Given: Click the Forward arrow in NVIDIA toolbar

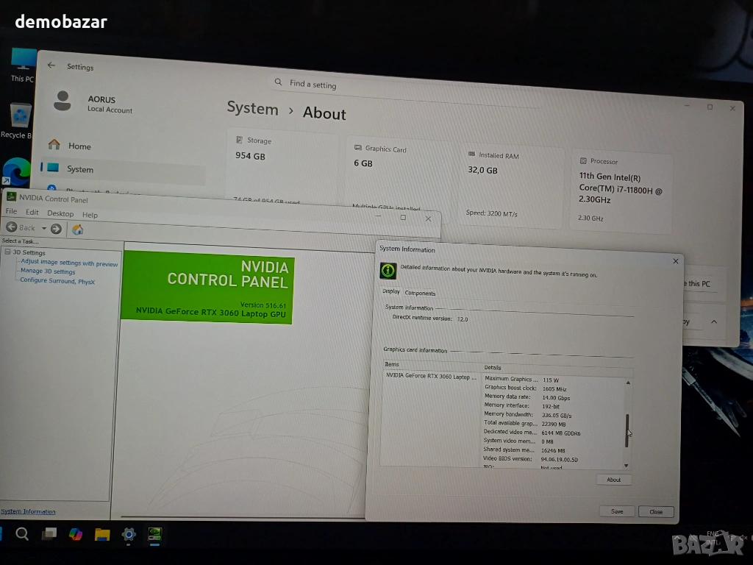Looking at the screenshot, I should point(56,229).
